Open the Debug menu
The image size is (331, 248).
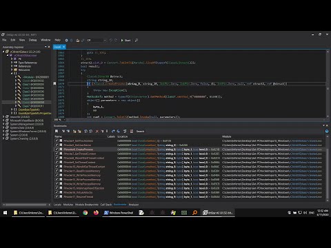point(32,40)
